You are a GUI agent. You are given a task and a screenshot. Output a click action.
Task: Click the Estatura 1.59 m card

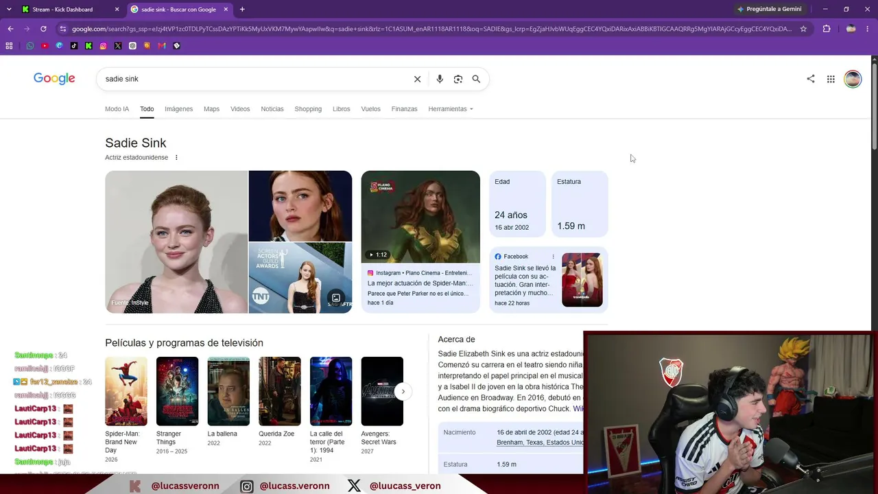(x=580, y=204)
